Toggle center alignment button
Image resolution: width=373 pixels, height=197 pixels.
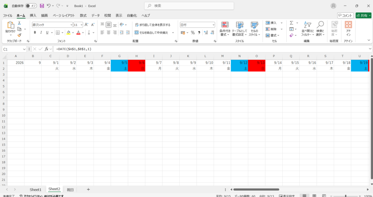click(109, 32)
